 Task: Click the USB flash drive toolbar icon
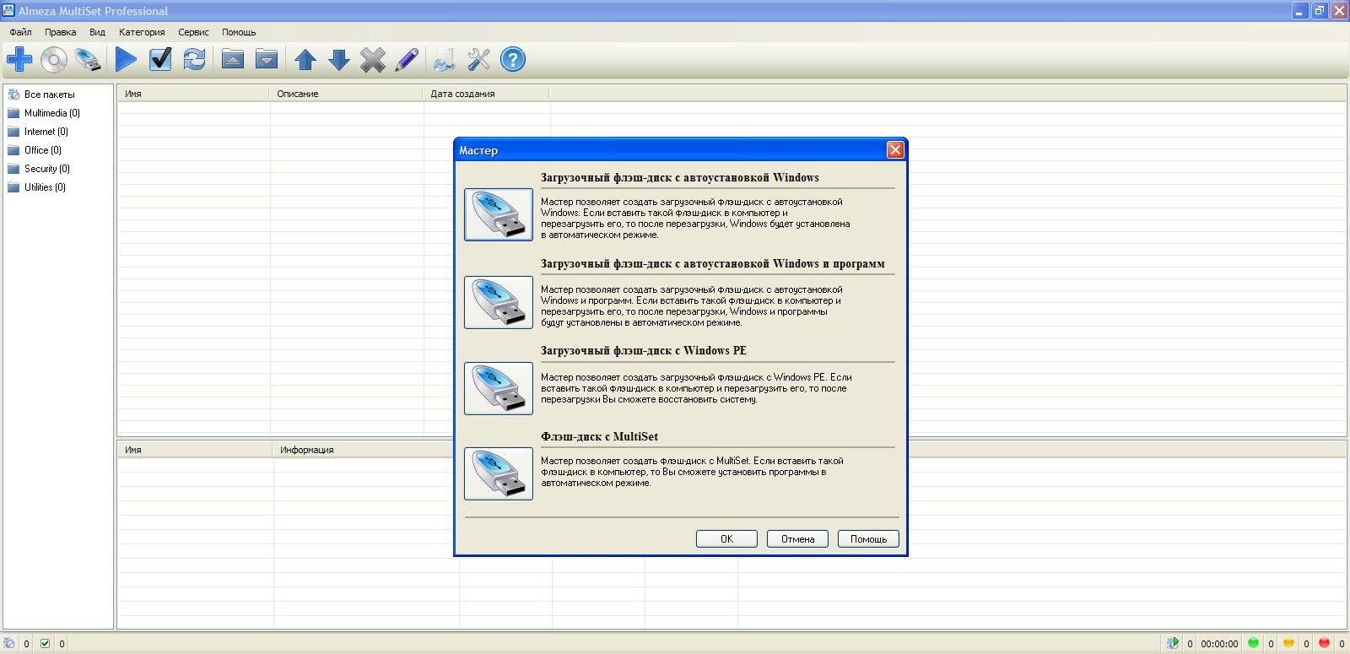(88, 60)
